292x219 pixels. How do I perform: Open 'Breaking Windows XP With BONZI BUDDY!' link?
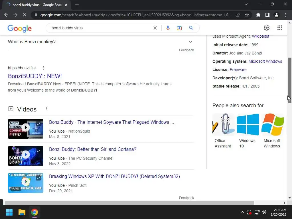pyautogui.click(x=114, y=176)
